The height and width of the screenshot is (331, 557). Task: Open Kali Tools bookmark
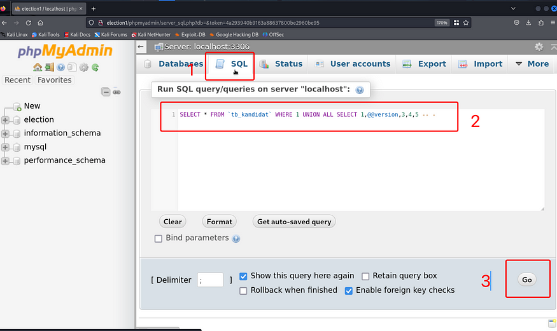coord(45,35)
